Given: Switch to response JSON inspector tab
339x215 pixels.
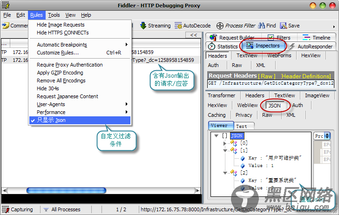Looking at the screenshot, I should pos(275,106).
